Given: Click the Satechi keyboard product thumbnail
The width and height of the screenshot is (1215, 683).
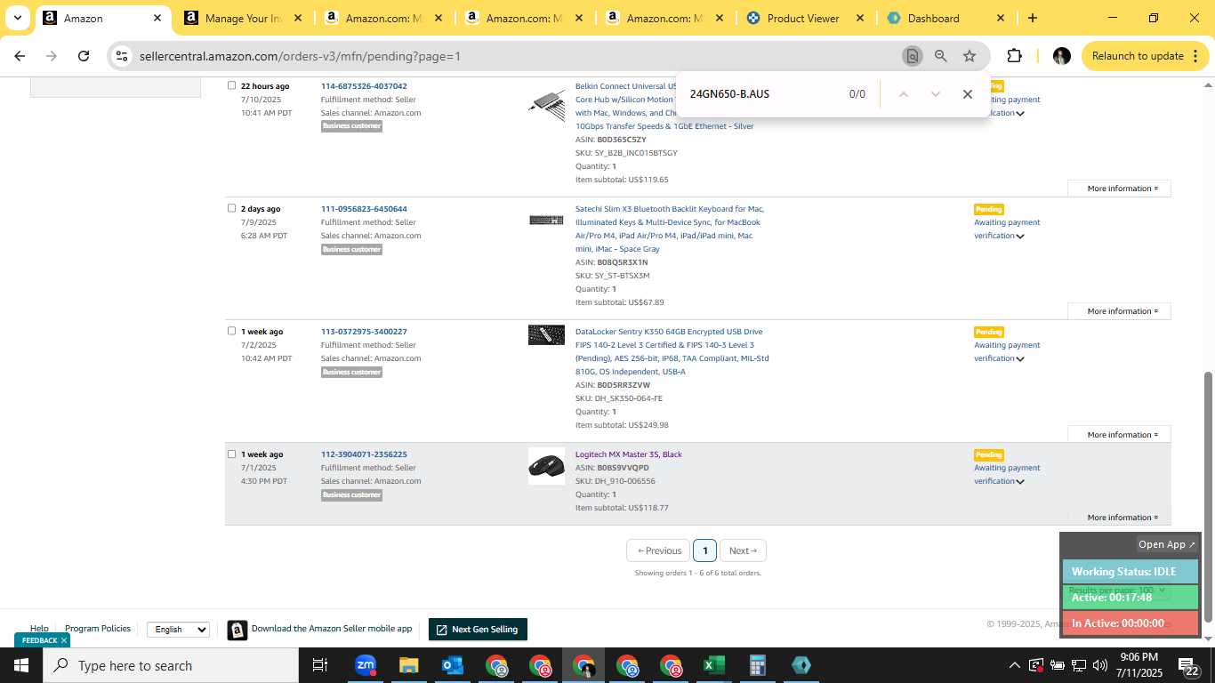Looking at the screenshot, I should (546, 220).
